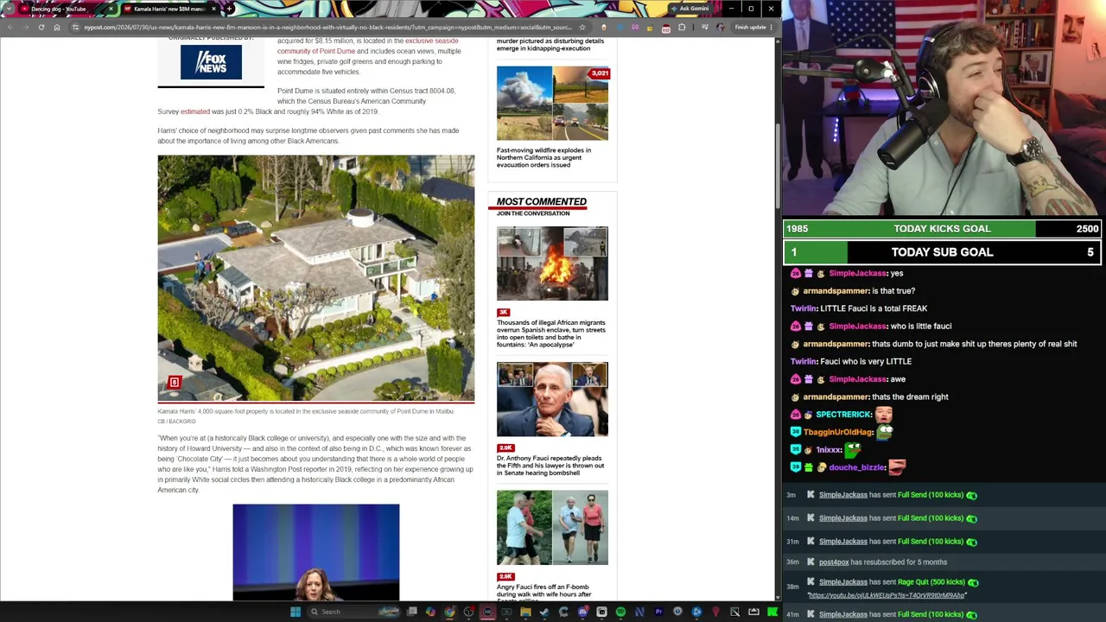Screen dimensions: 1106x622
Task: Open the Dr. Anthony Fauci pleads the Fifth headline
Action: (550, 466)
